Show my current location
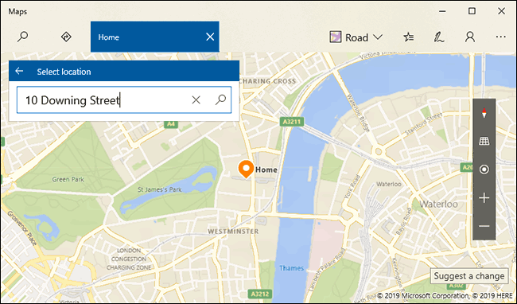 [x=484, y=170]
